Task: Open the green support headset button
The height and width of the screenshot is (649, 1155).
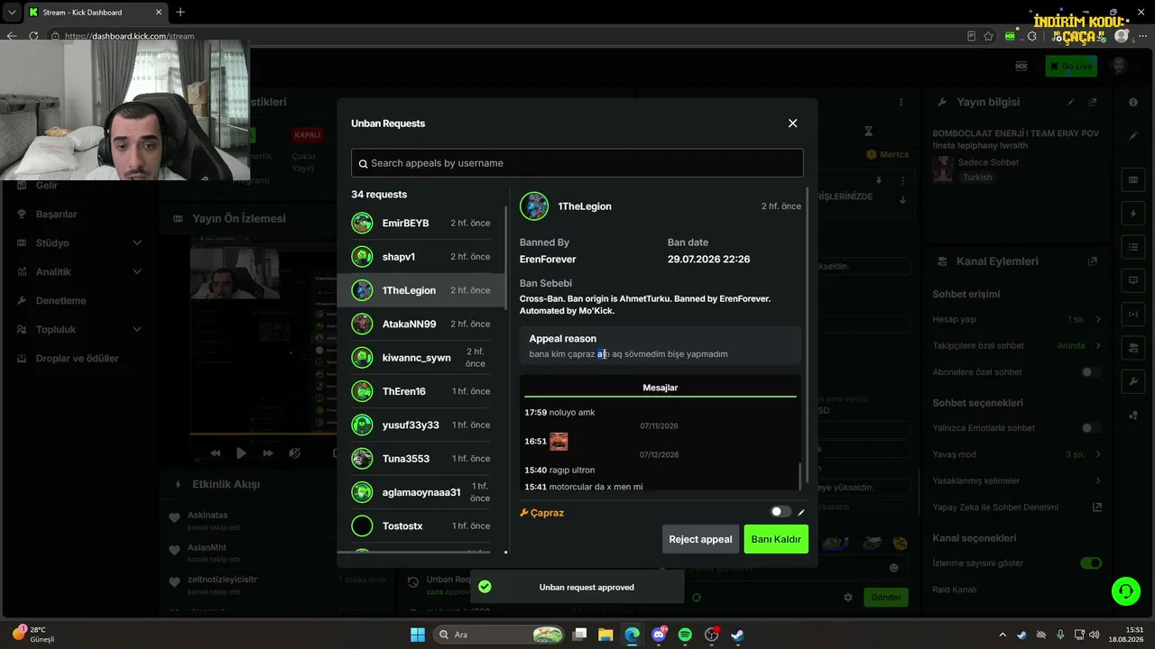Action: click(x=1125, y=591)
